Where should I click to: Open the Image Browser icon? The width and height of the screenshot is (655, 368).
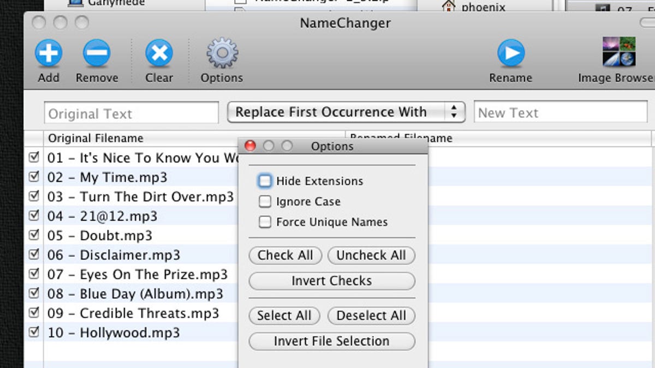[619, 52]
